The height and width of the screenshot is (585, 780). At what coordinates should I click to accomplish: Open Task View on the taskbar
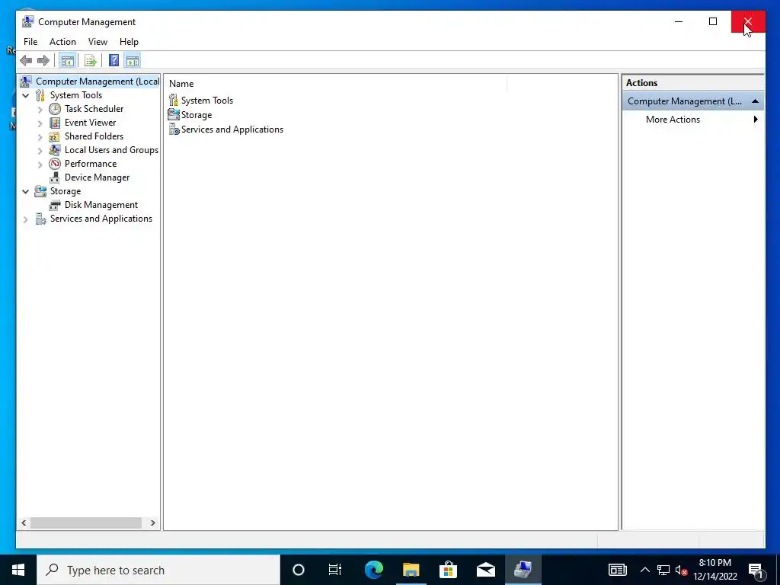click(x=335, y=570)
